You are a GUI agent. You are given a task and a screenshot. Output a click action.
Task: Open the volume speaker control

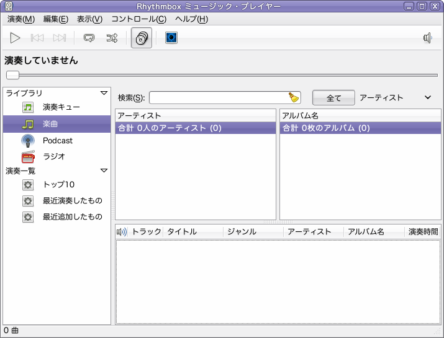pyautogui.click(x=428, y=38)
